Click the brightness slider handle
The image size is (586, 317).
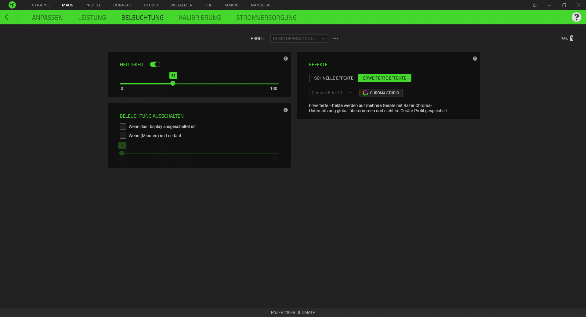tap(173, 84)
